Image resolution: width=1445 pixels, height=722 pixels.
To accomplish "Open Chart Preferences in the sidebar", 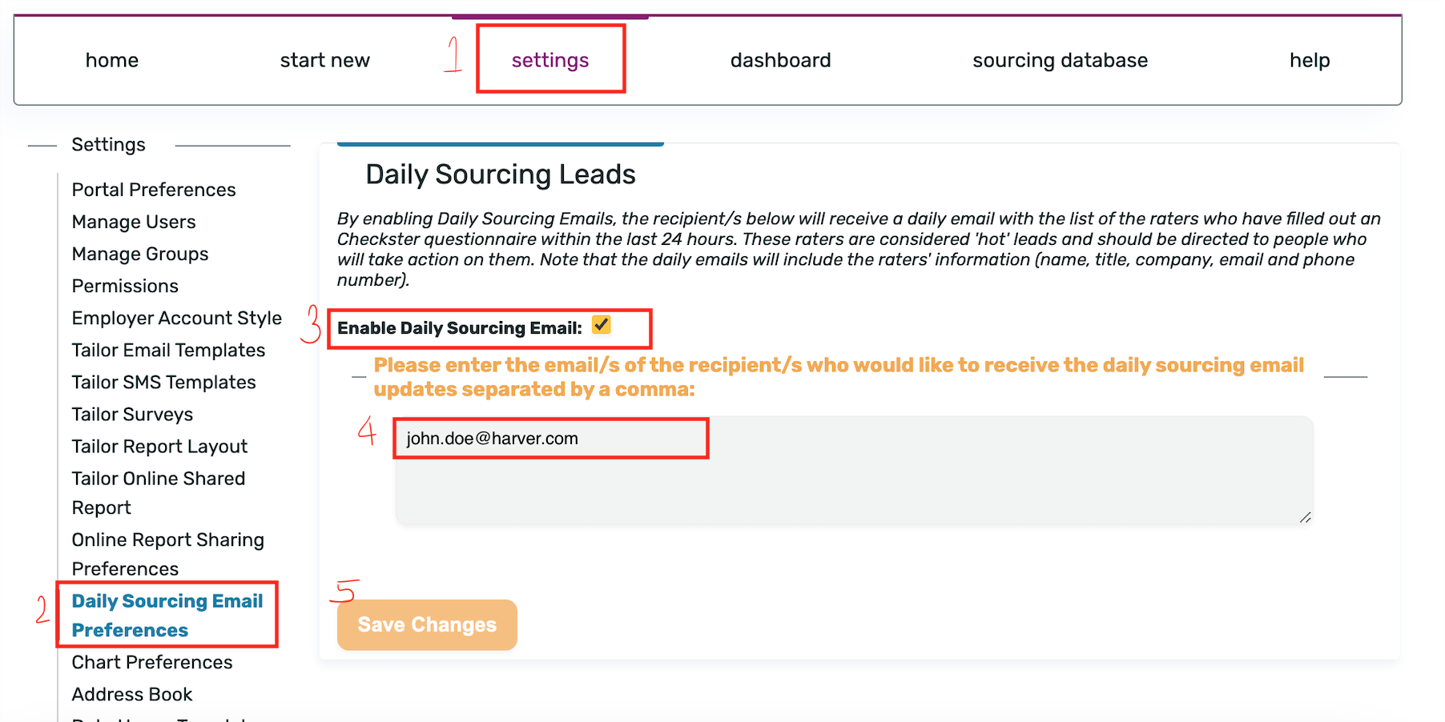I will point(152,662).
